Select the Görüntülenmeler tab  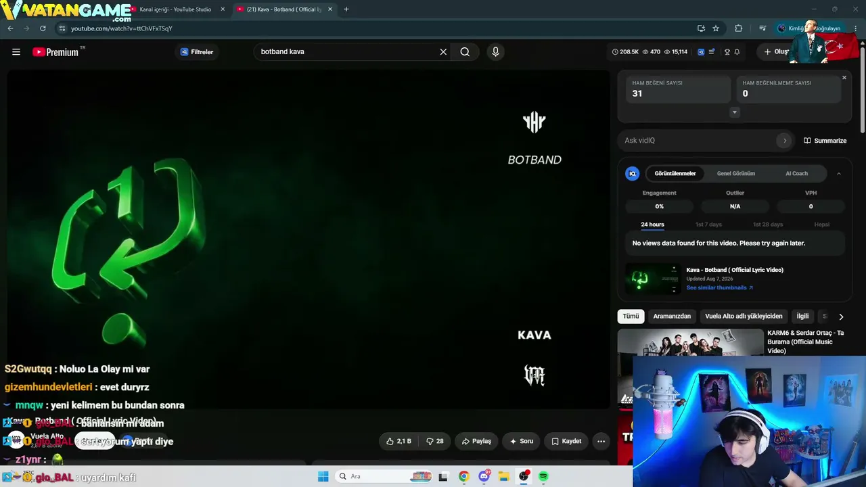(x=675, y=174)
